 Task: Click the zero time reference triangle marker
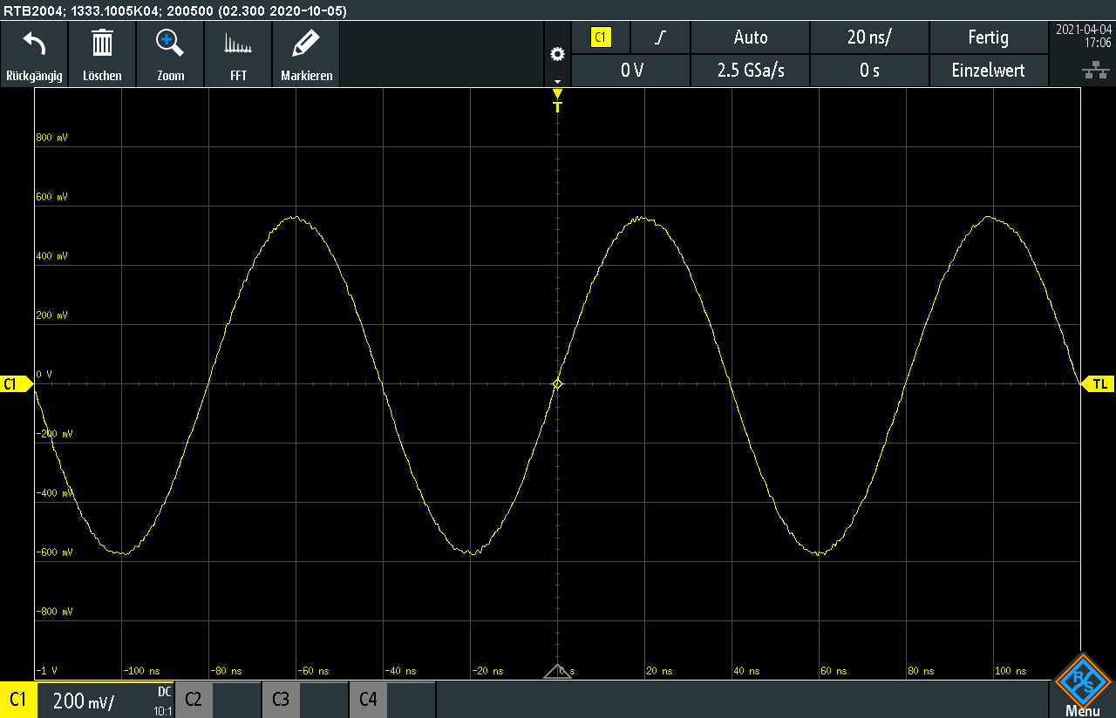(557, 671)
